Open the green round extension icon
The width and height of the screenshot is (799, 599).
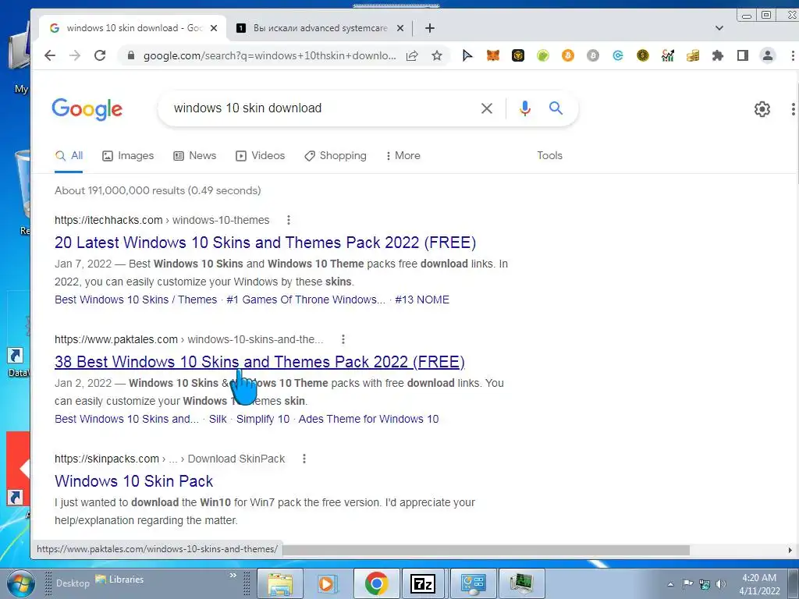point(543,55)
